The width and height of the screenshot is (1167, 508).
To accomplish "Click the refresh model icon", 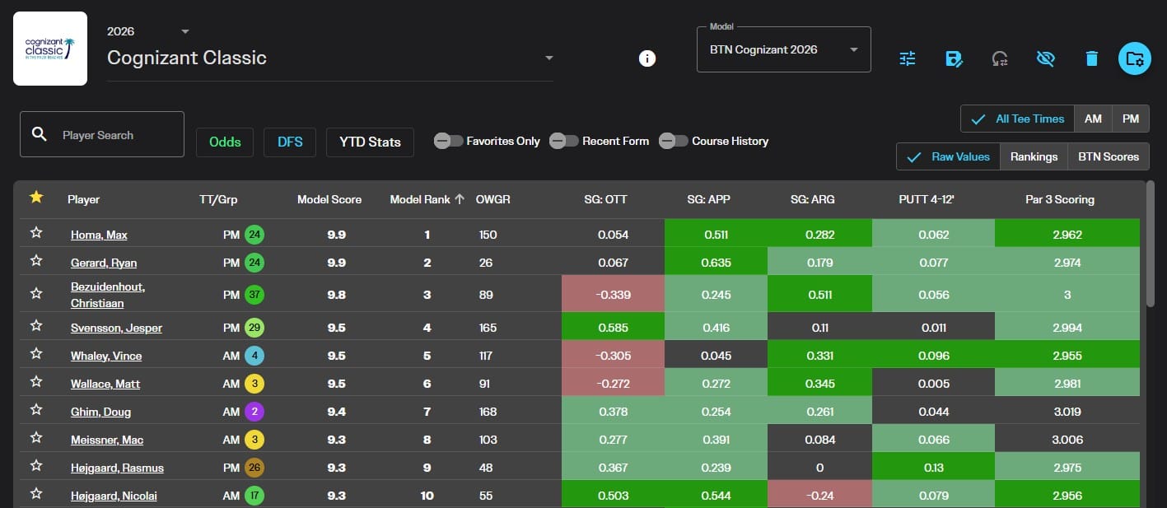I will tap(1000, 58).
